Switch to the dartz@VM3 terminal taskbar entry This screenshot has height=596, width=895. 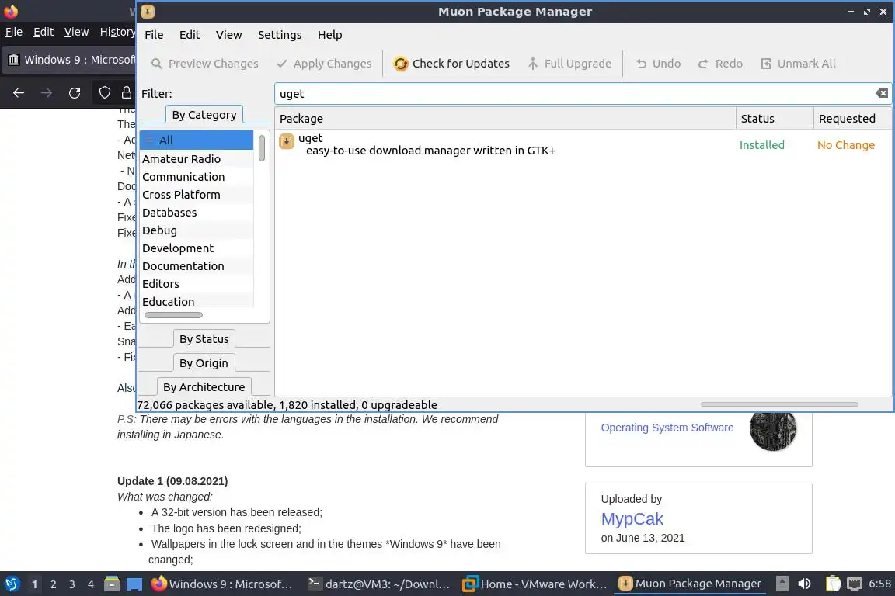pos(379,584)
